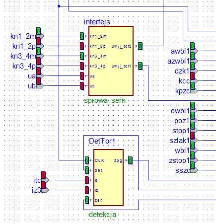Click the uwyj_tor1 output probe indicator
This screenshot has width=216, height=224.
click(x=140, y=66)
